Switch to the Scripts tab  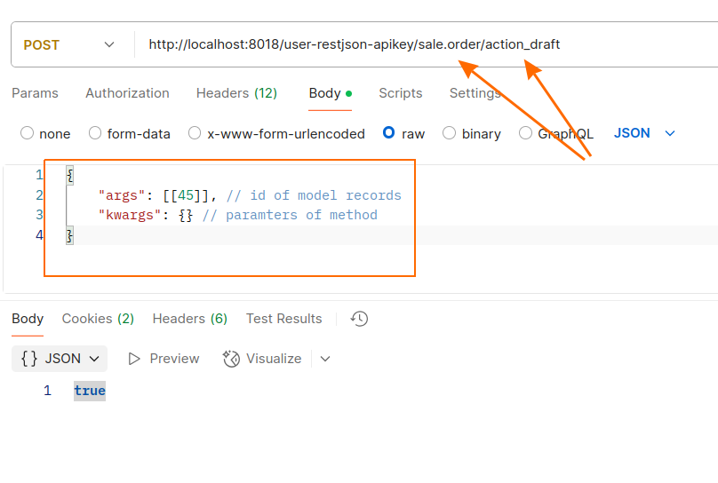point(401,93)
